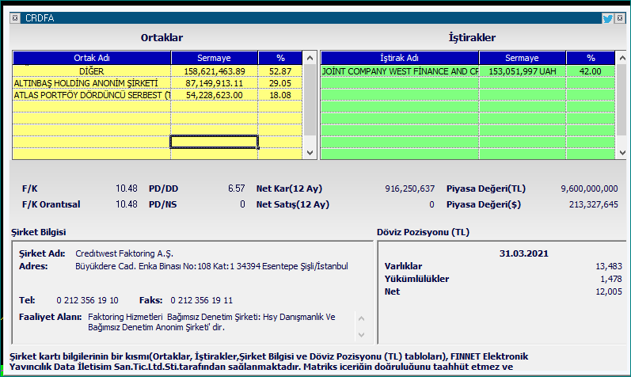This screenshot has height=377, width=631.
Task: Click the Ortaklar table vertical scrollbar thumb
Action: tap(310, 100)
